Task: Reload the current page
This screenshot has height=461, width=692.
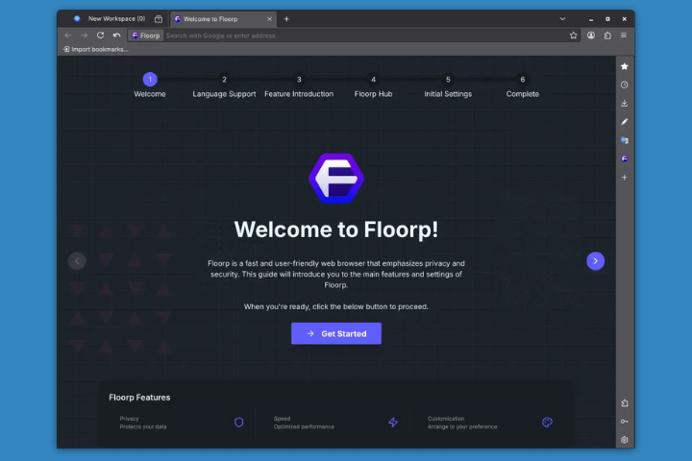Action: [100, 36]
